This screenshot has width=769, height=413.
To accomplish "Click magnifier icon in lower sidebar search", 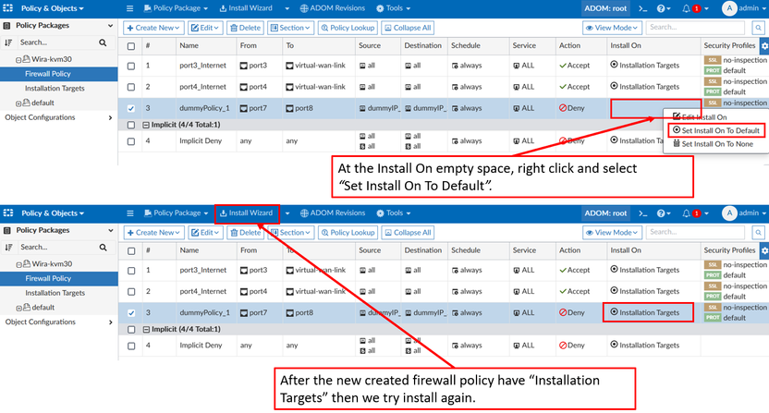I will (x=103, y=248).
